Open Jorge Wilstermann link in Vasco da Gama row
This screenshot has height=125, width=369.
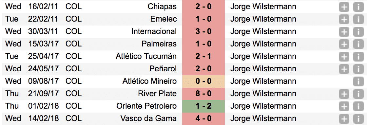pos(263,118)
